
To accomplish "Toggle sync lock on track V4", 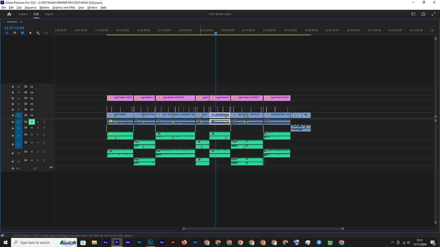I will click(26, 98).
